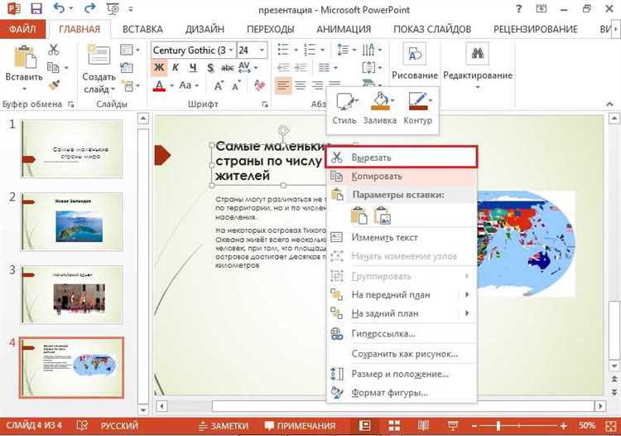
Task: Choose Вырезать in the context menu
Action: (x=402, y=157)
